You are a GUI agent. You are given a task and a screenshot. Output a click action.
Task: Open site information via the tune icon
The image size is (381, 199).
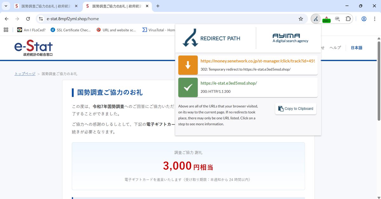click(x=41, y=19)
